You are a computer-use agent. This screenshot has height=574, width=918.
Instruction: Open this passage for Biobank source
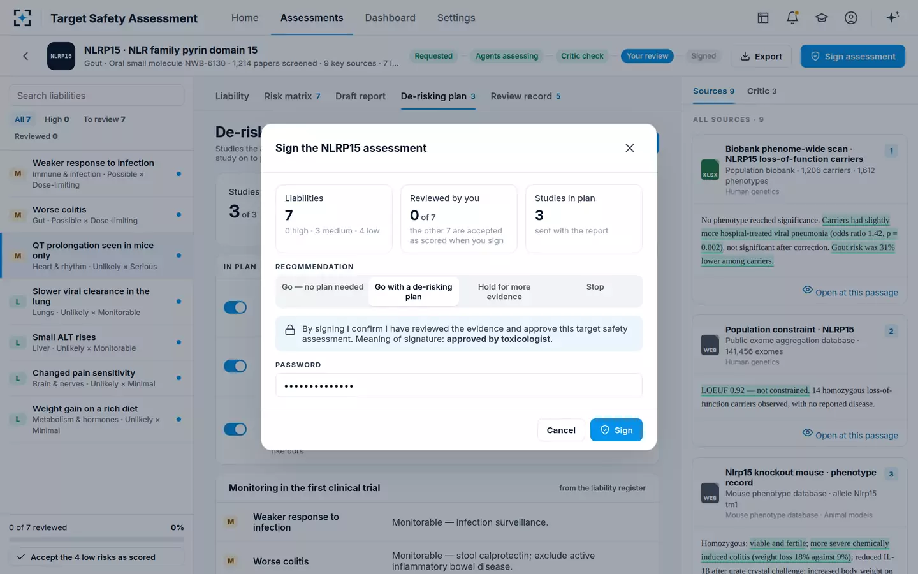[x=850, y=292]
